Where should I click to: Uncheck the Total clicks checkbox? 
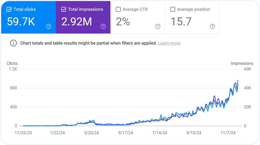[x=9, y=9]
